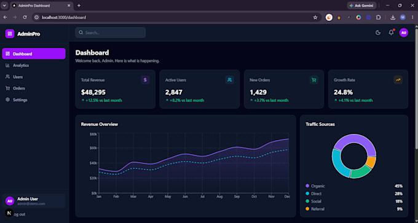The height and width of the screenshot is (223, 418).
Task: Click the cart icon on New Orders card
Action: pyautogui.click(x=313, y=80)
